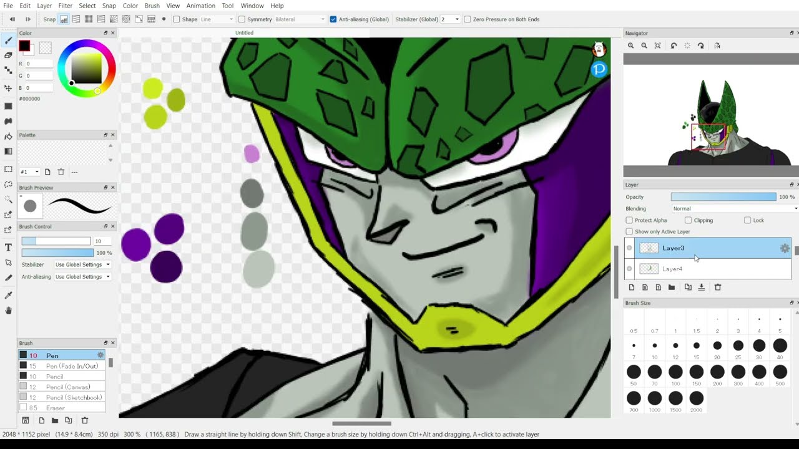Open the Layer menu
Image resolution: width=799 pixels, height=449 pixels.
44,6
